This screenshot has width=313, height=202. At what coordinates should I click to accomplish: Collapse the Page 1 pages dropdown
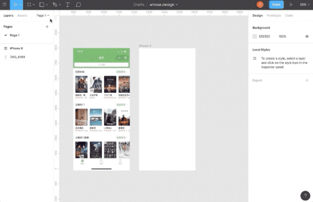coord(43,15)
